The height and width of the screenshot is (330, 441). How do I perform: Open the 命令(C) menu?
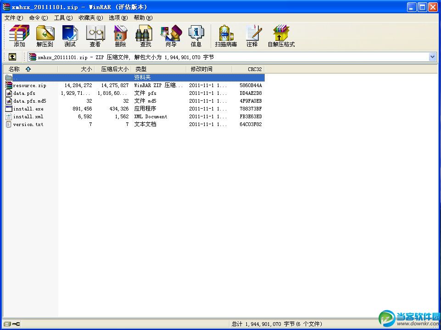(39, 18)
